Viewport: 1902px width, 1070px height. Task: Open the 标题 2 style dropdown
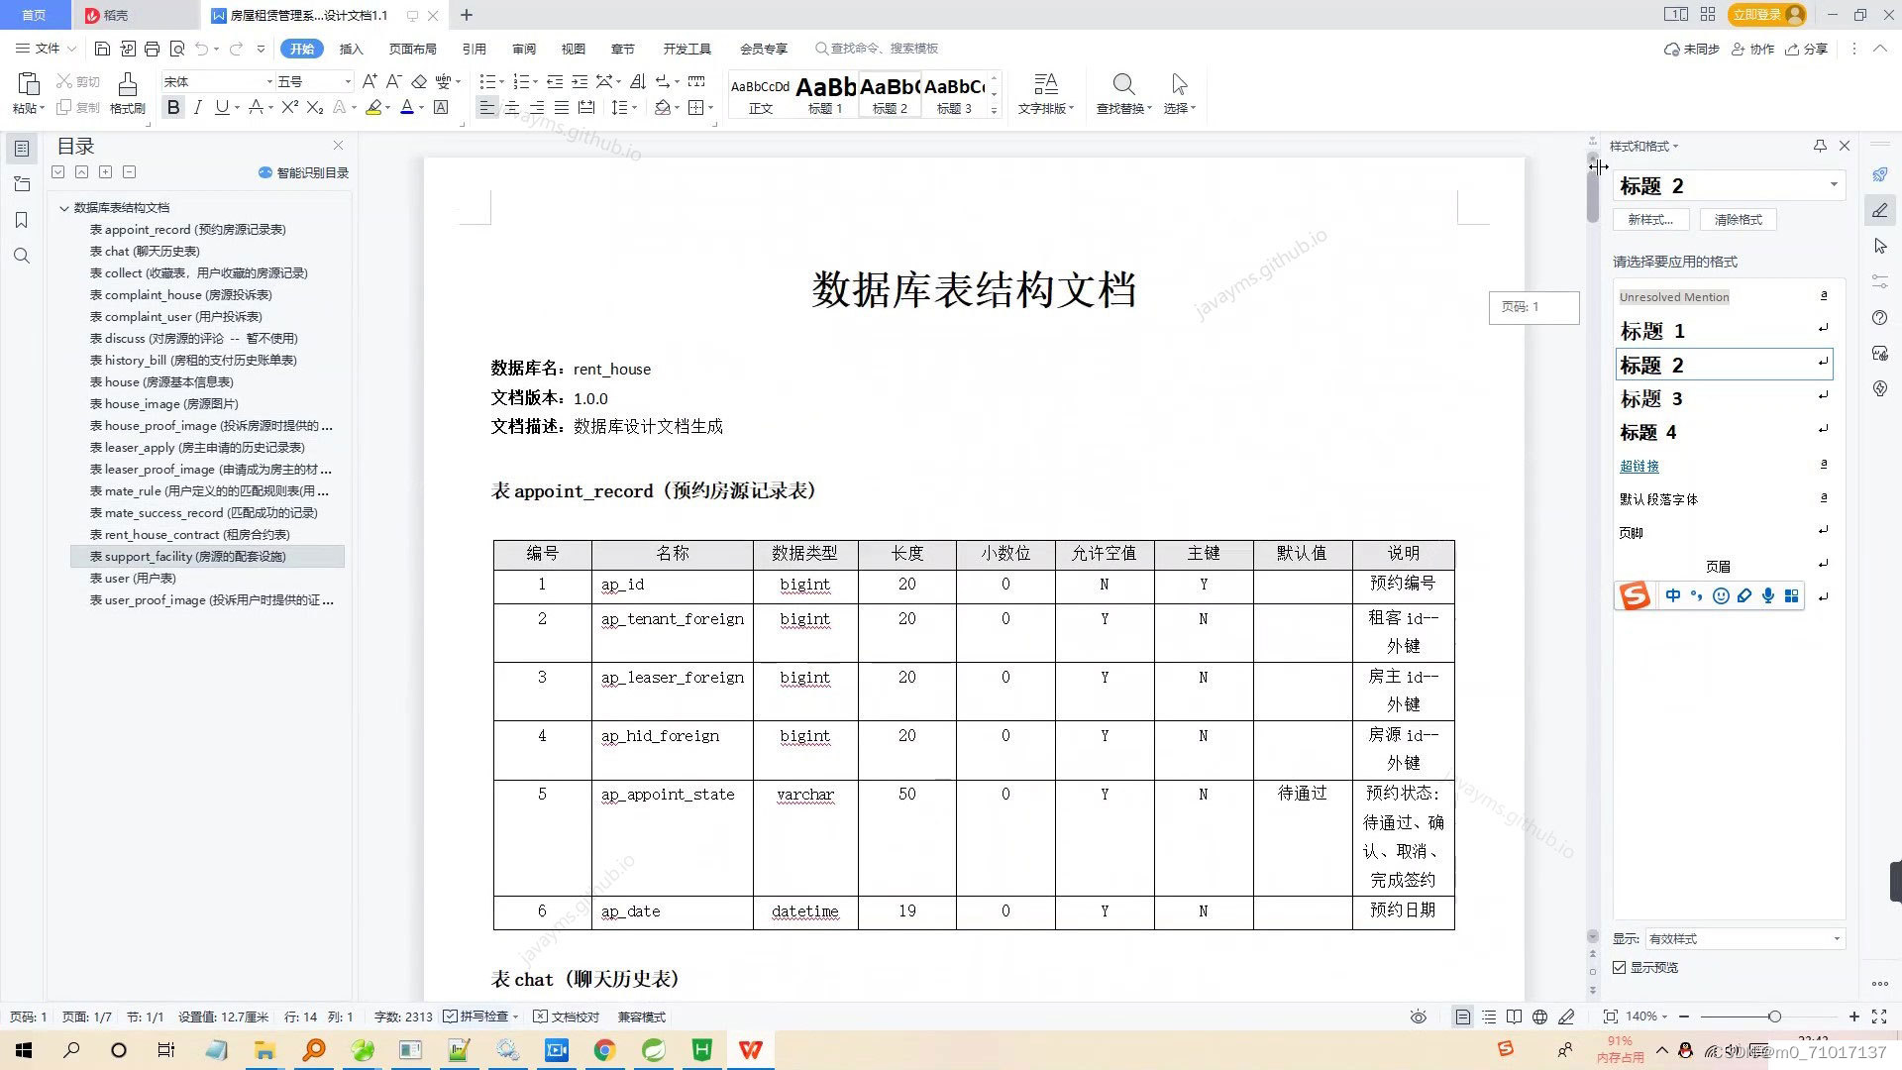click(1834, 185)
